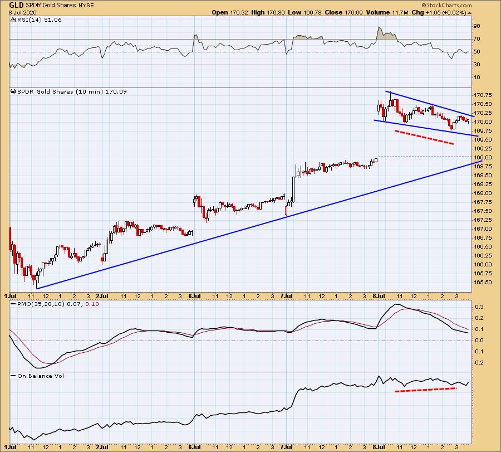Click the 'On Balance Vol' label
This screenshot has height=452, width=501.
pos(41,376)
